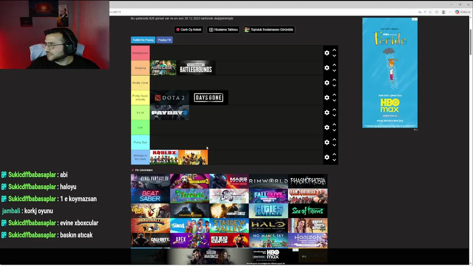Viewport: 473px width, 266px height.
Task: Move Pretty Good tier down
Action: tap(334, 100)
